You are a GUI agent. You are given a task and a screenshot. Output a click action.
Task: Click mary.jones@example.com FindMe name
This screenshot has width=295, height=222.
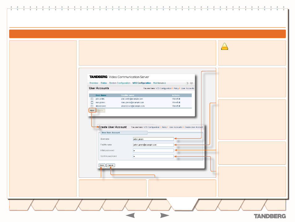tap(132, 102)
